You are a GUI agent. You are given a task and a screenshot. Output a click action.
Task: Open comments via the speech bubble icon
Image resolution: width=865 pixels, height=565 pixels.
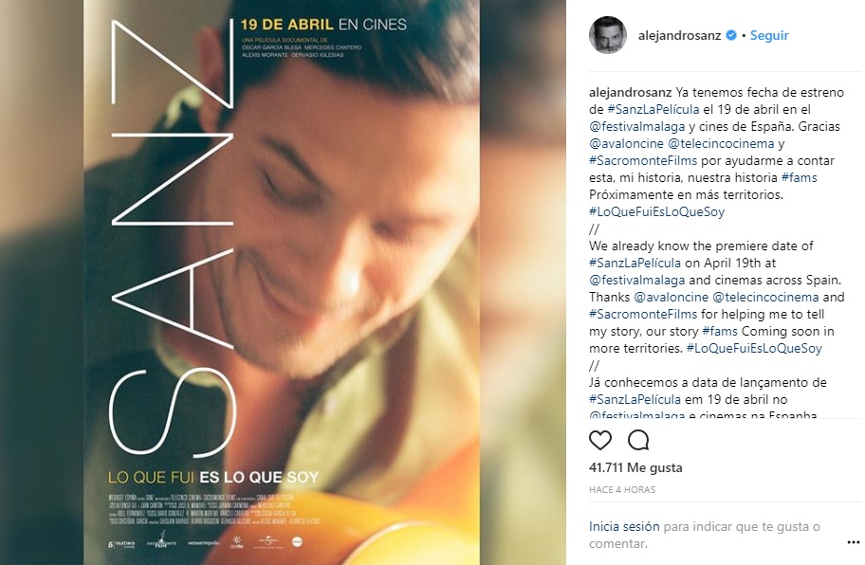[x=638, y=441]
